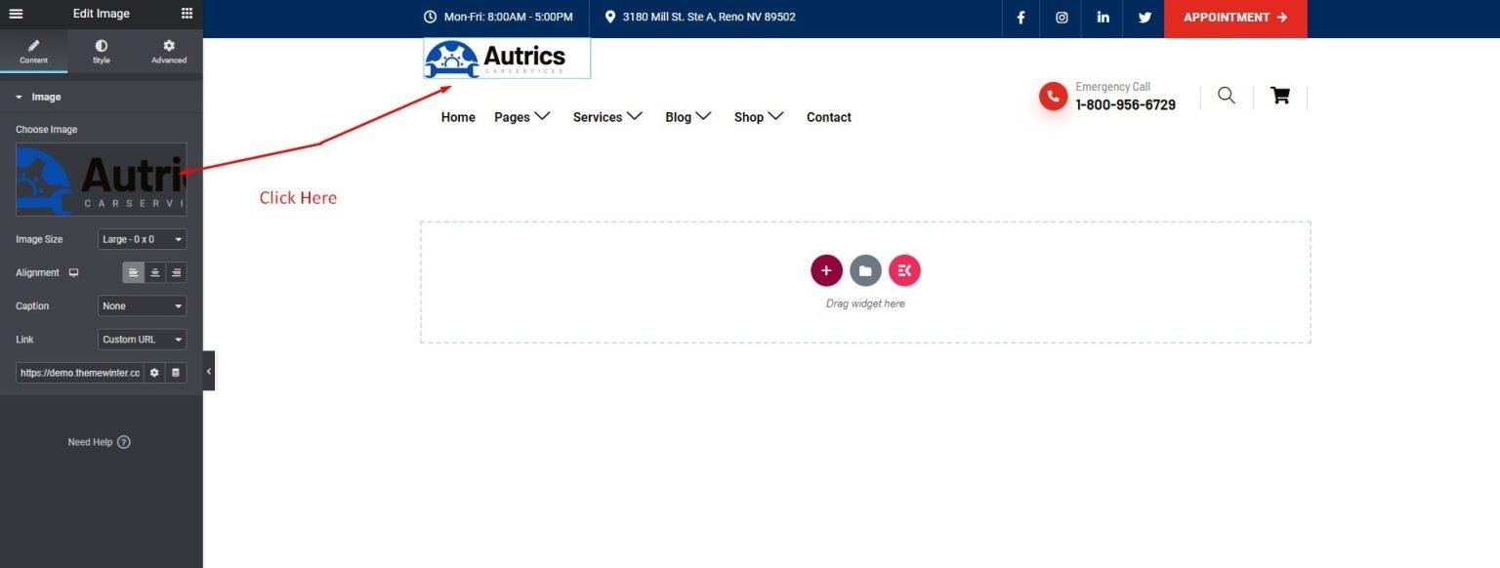This screenshot has width=1500, height=568.
Task: Click the search magnifier icon
Action: click(x=1227, y=96)
